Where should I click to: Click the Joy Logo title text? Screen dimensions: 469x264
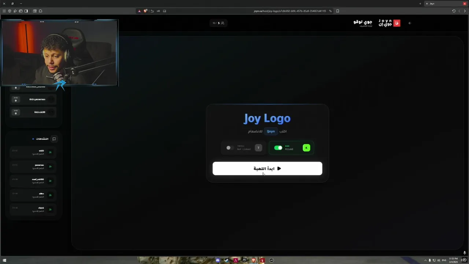tap(267, 118)
